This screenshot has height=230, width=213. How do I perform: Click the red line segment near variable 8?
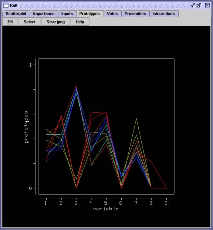point(152,162)
